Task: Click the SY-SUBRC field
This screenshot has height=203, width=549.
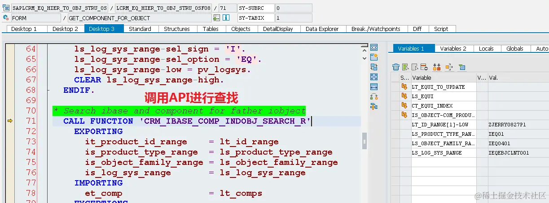Action: [255, 8]
